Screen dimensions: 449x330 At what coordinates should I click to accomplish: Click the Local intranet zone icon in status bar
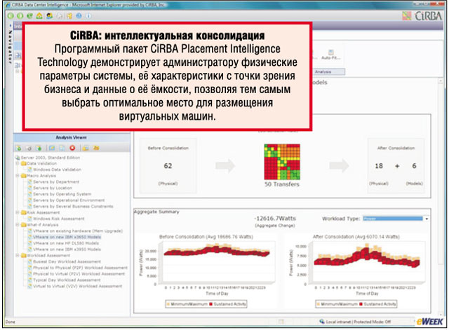pos(322,322)
